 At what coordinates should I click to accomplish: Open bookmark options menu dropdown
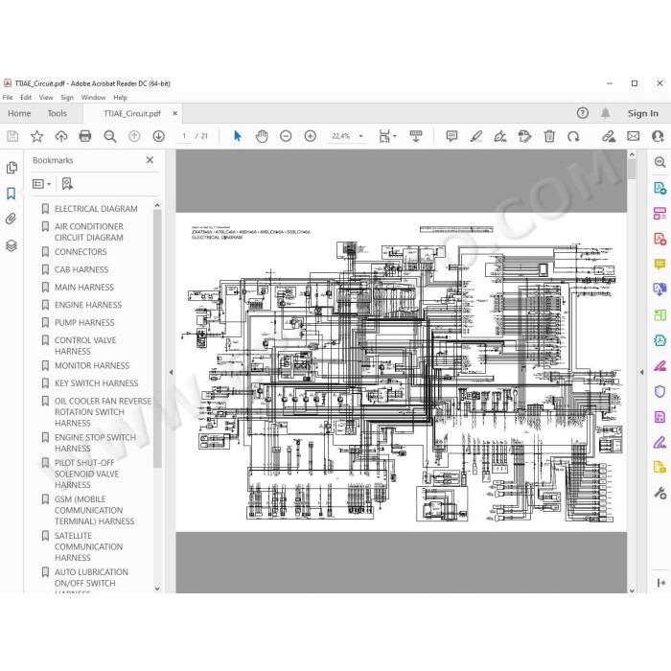point(42,184)
